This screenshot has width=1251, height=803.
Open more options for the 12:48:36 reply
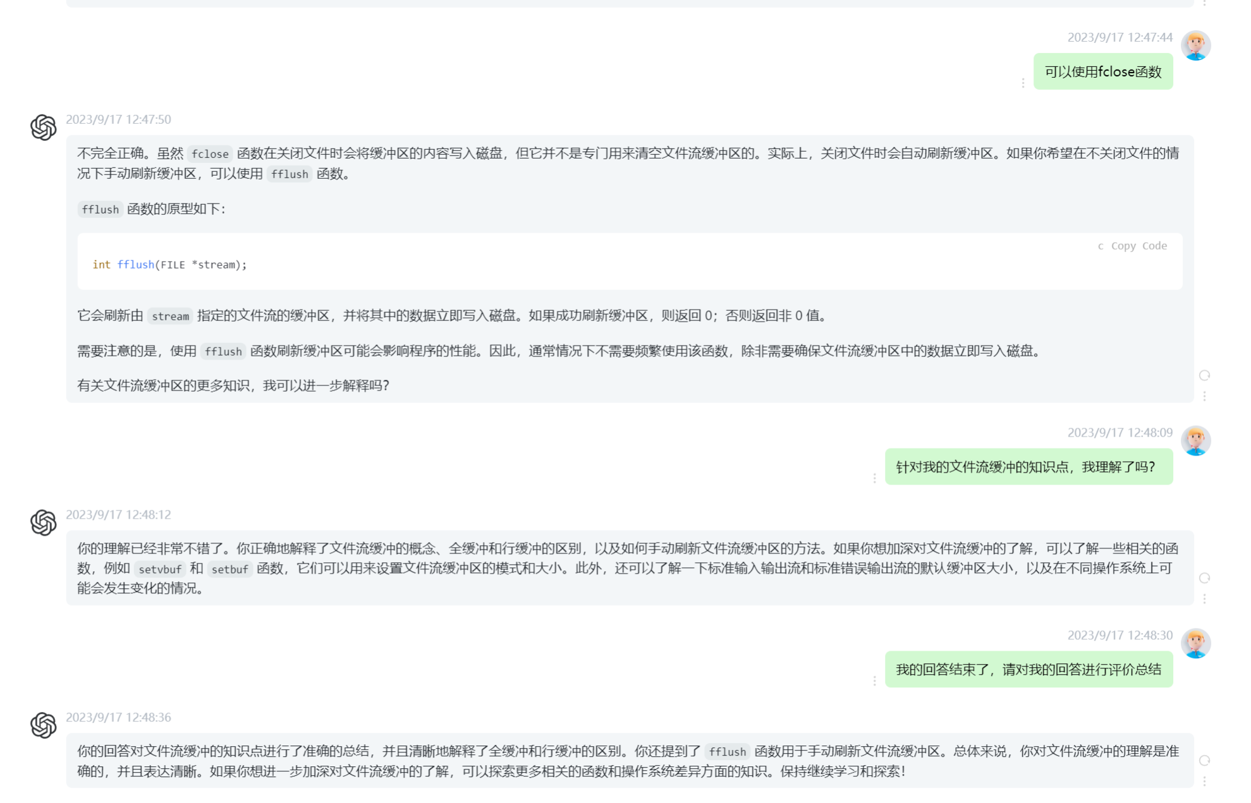[x=1204, y=782]
